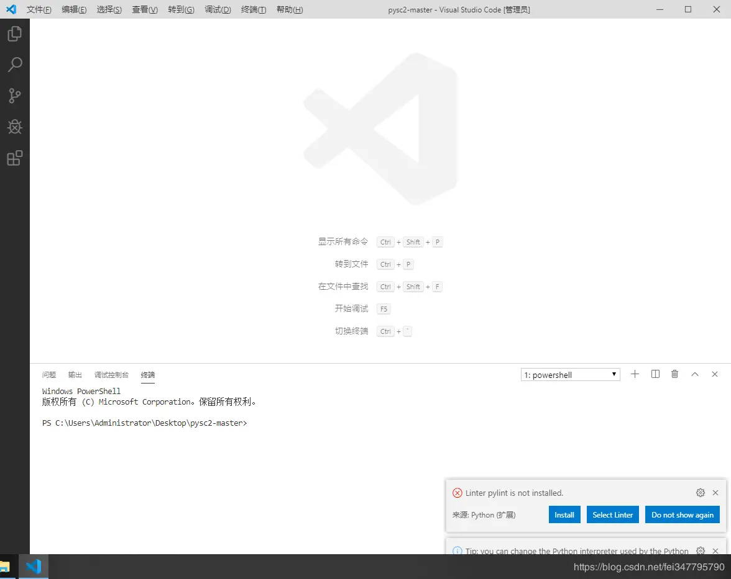
Task: Open the 帮助(H) menu
Action: tap(290, 10)
